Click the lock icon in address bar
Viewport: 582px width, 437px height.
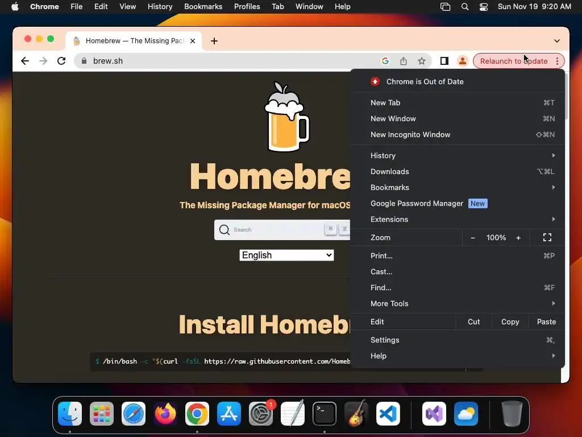click(x=84, y=61)
